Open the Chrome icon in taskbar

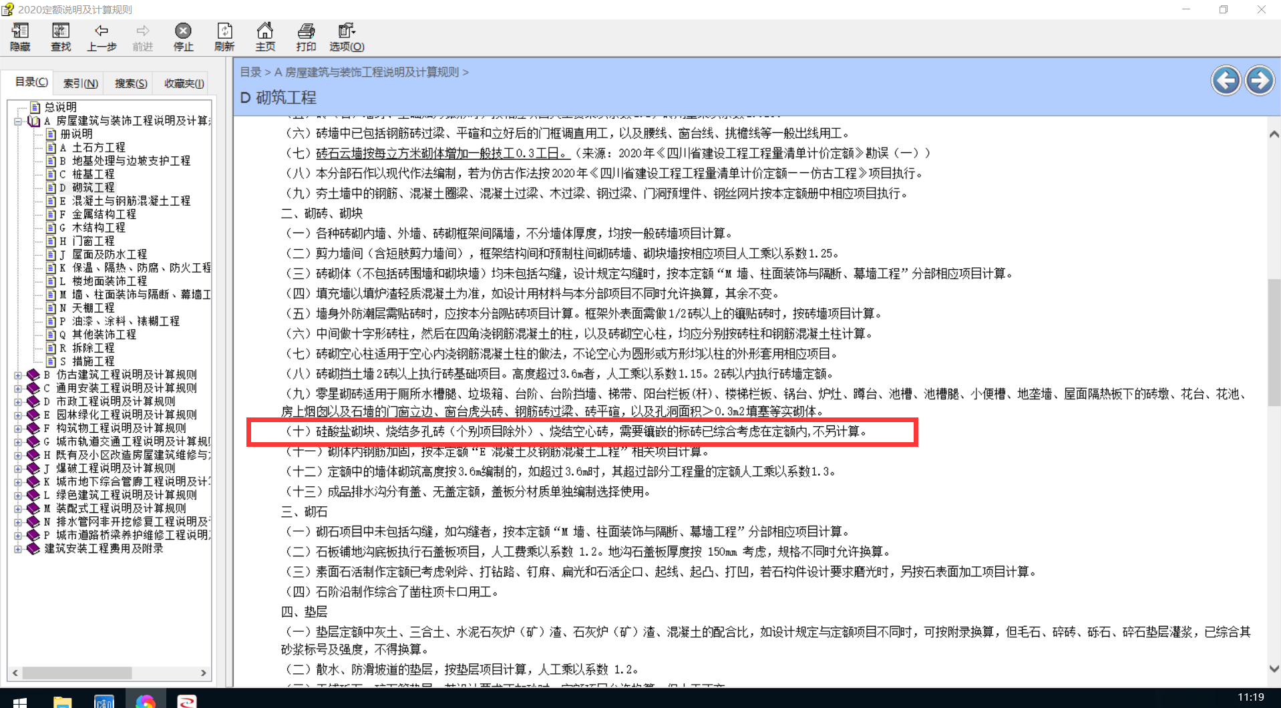(146, 701)
